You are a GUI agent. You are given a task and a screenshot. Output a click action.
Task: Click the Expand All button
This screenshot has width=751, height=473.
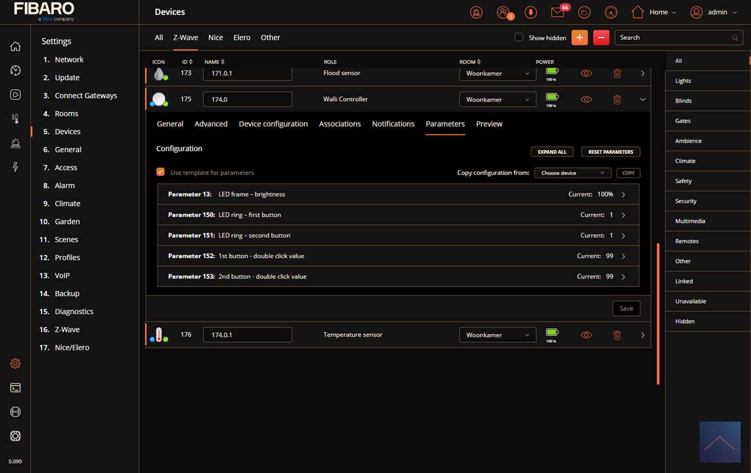coord(552,152)
